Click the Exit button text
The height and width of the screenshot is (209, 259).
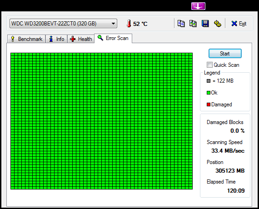243,24
